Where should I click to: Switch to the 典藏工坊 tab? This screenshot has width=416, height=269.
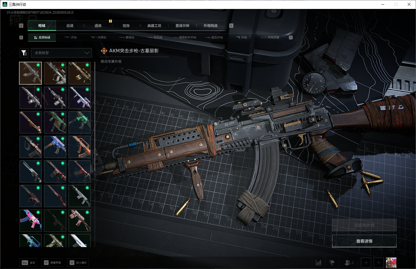[154, 26]
